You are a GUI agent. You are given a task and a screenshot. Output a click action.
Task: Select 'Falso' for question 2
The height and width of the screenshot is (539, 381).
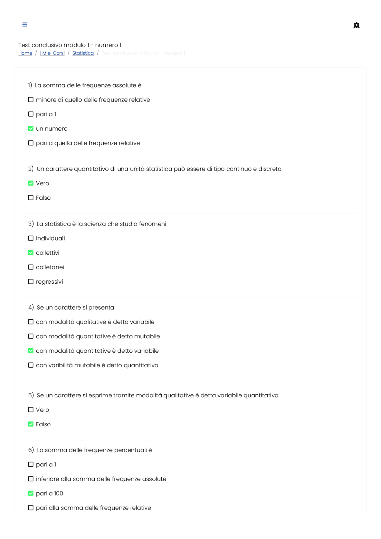point(31,197)
